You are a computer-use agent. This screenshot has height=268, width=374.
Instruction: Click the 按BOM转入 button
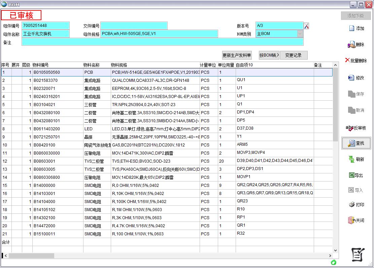click(x=269, y=56)
